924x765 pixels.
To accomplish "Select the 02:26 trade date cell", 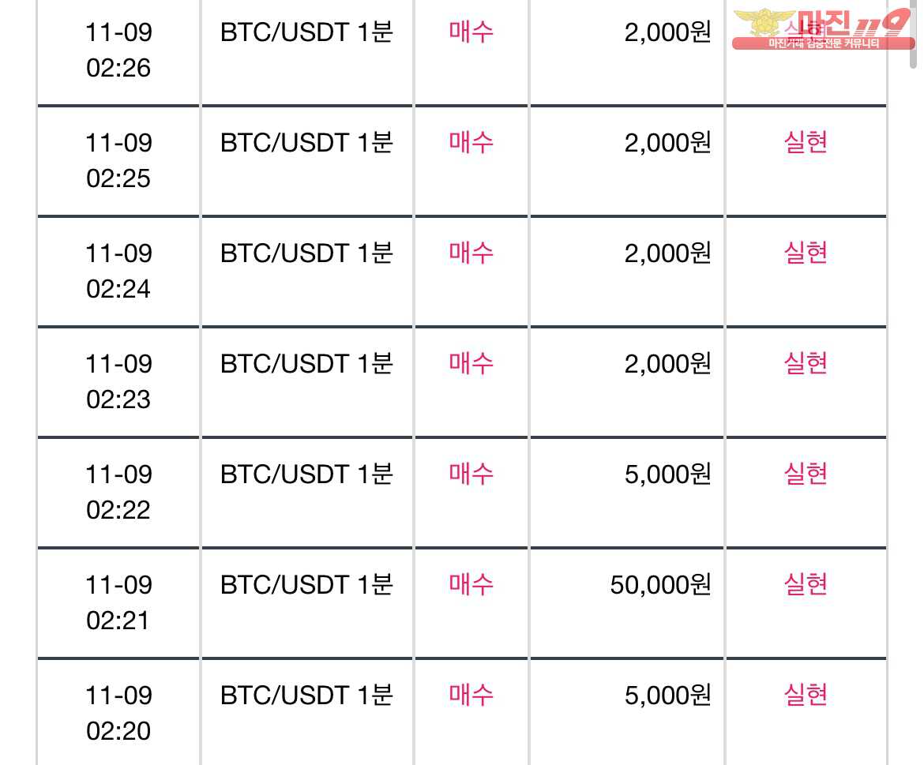I will 118,50.
